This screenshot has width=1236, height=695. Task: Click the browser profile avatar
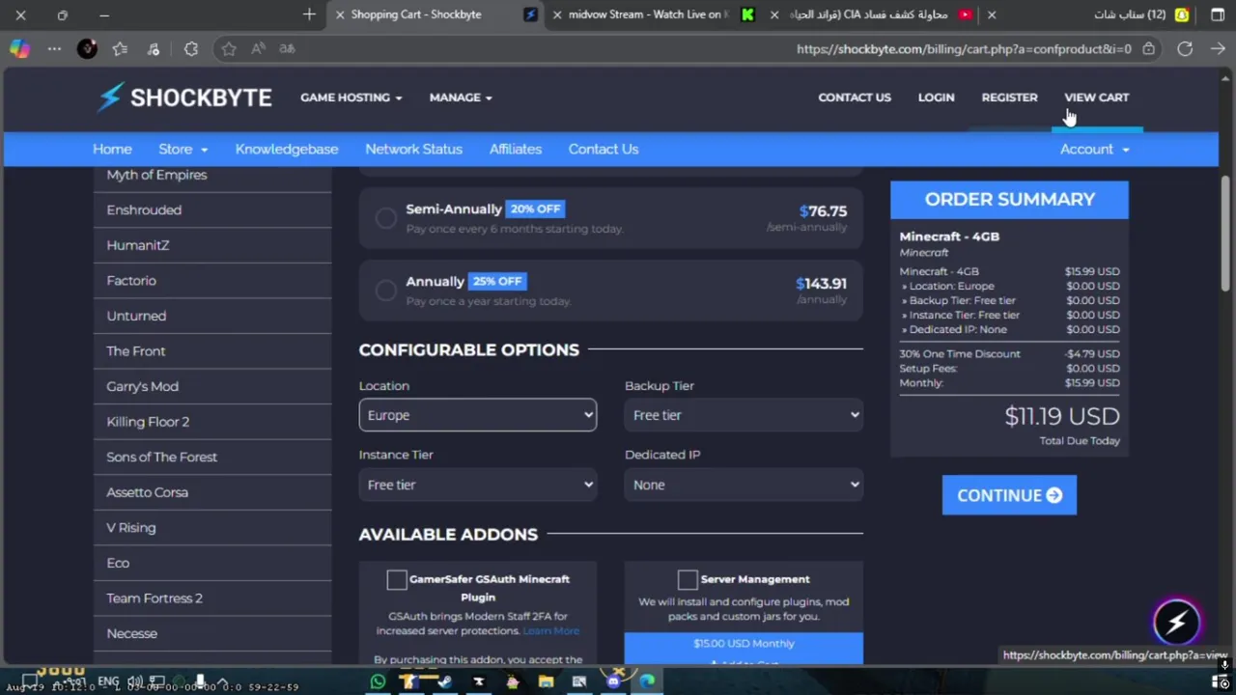(x=87, y=48)
